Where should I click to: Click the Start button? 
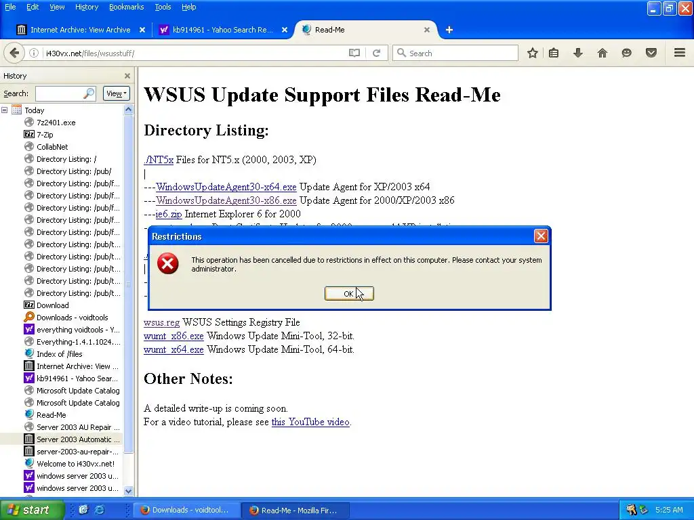(33, 510)
